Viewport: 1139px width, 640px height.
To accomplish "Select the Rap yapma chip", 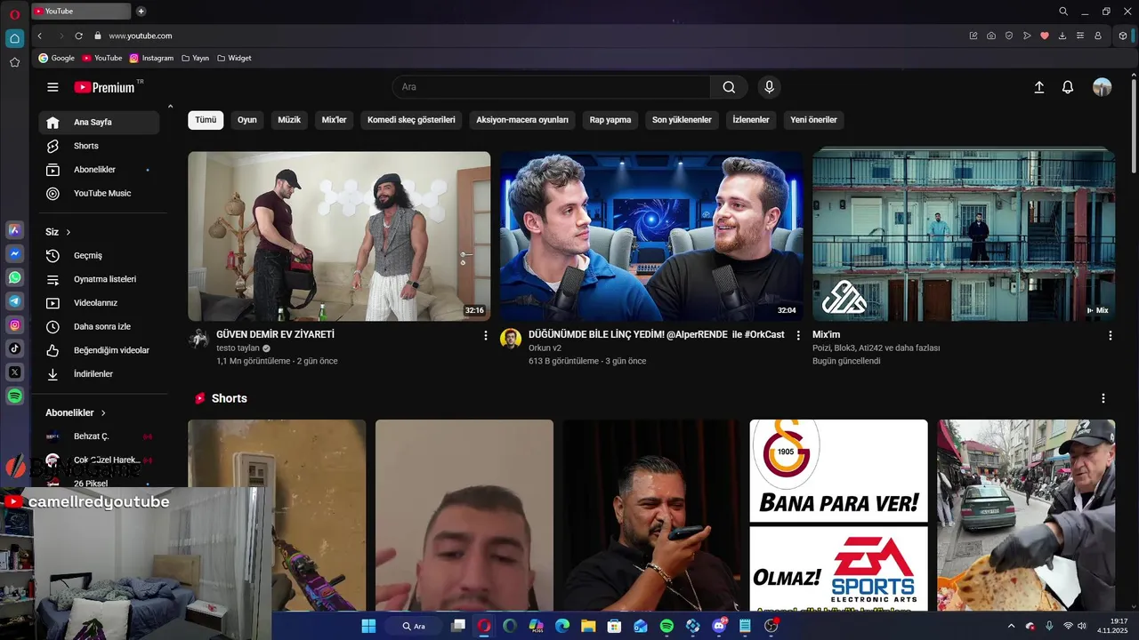I will 610,120.
